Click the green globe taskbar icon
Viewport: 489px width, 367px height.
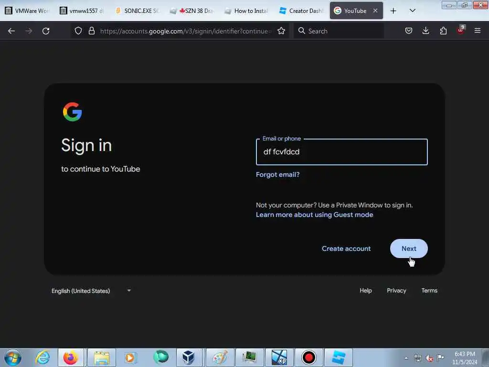(x=160, y=357)
